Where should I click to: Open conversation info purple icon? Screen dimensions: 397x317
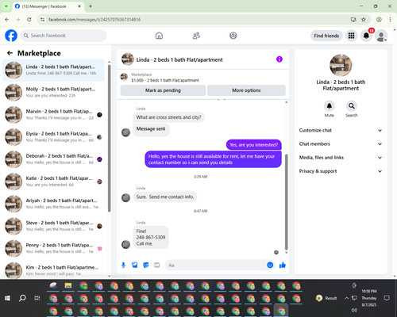(279, 59)
